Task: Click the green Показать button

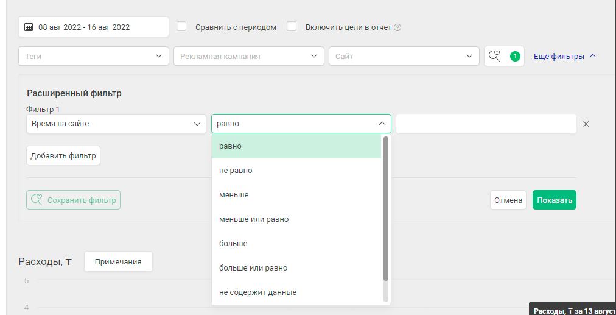Action: pos(555,200)
